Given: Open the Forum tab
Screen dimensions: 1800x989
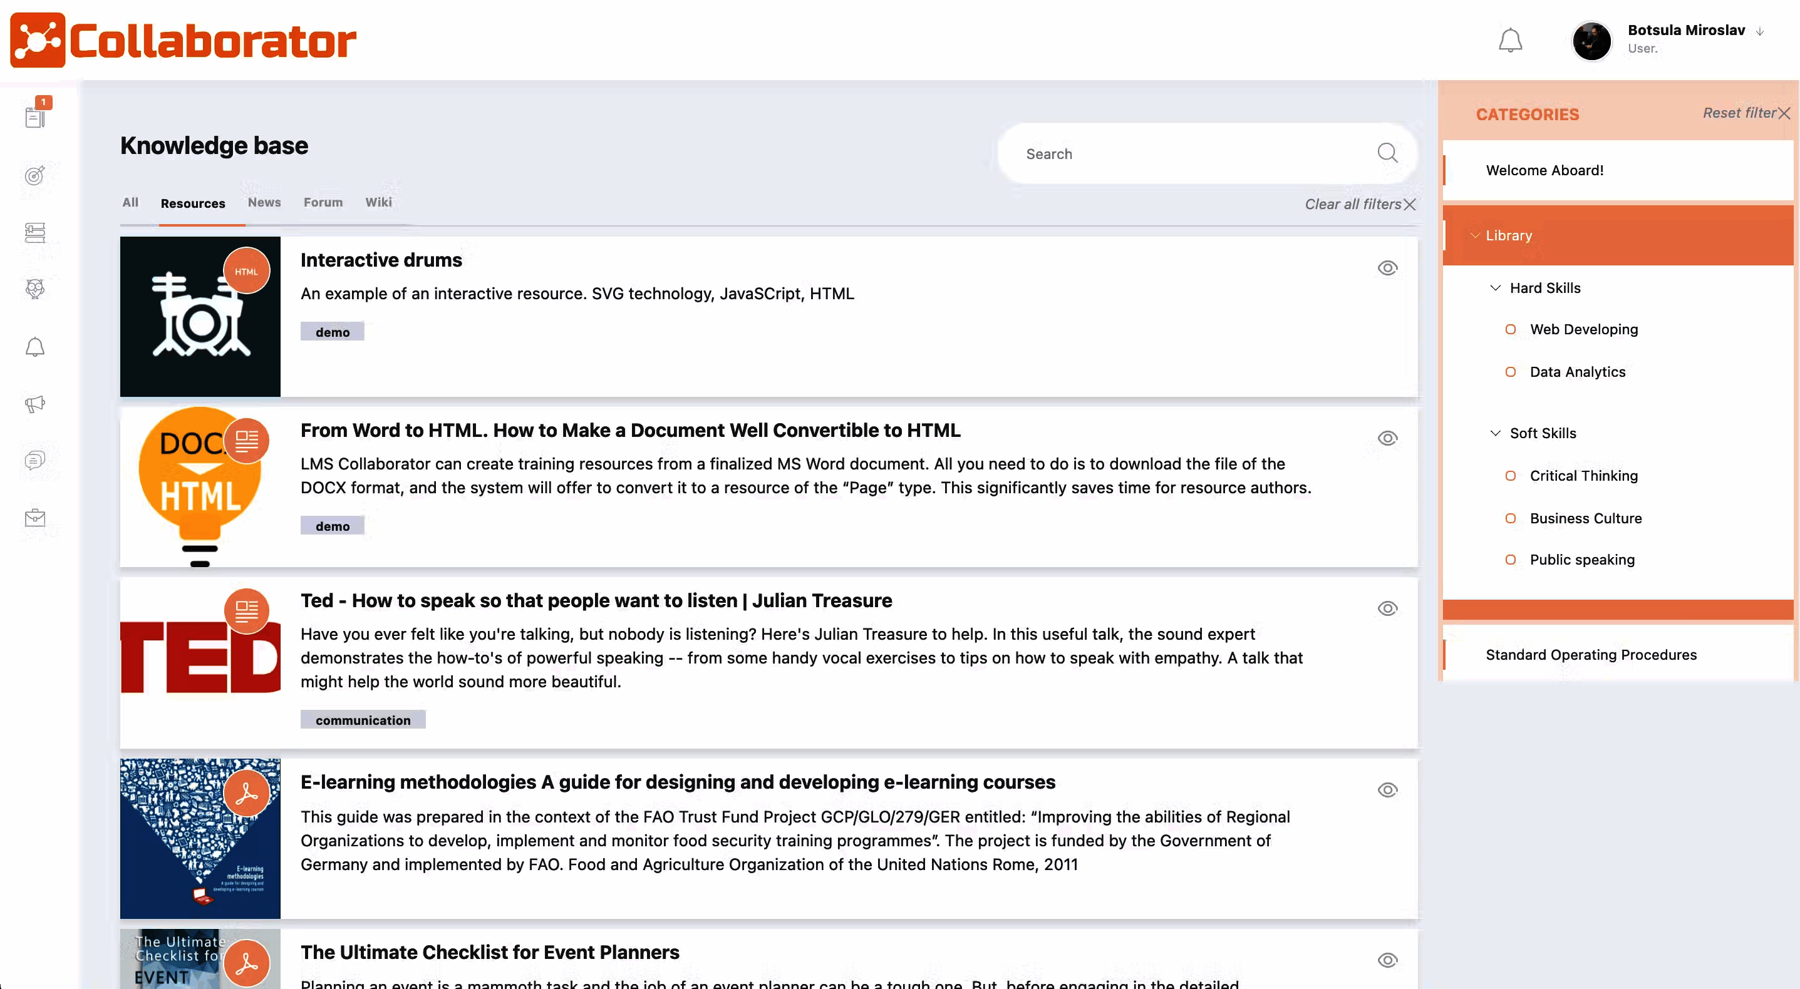Looking at the screenshot, I should coord(323,203).
